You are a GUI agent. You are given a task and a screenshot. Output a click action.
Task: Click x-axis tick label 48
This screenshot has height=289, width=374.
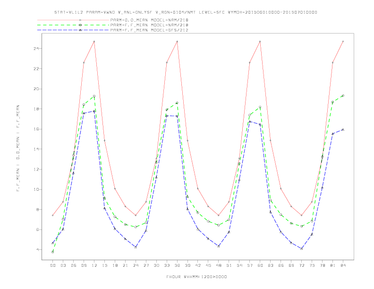(219, 265)
